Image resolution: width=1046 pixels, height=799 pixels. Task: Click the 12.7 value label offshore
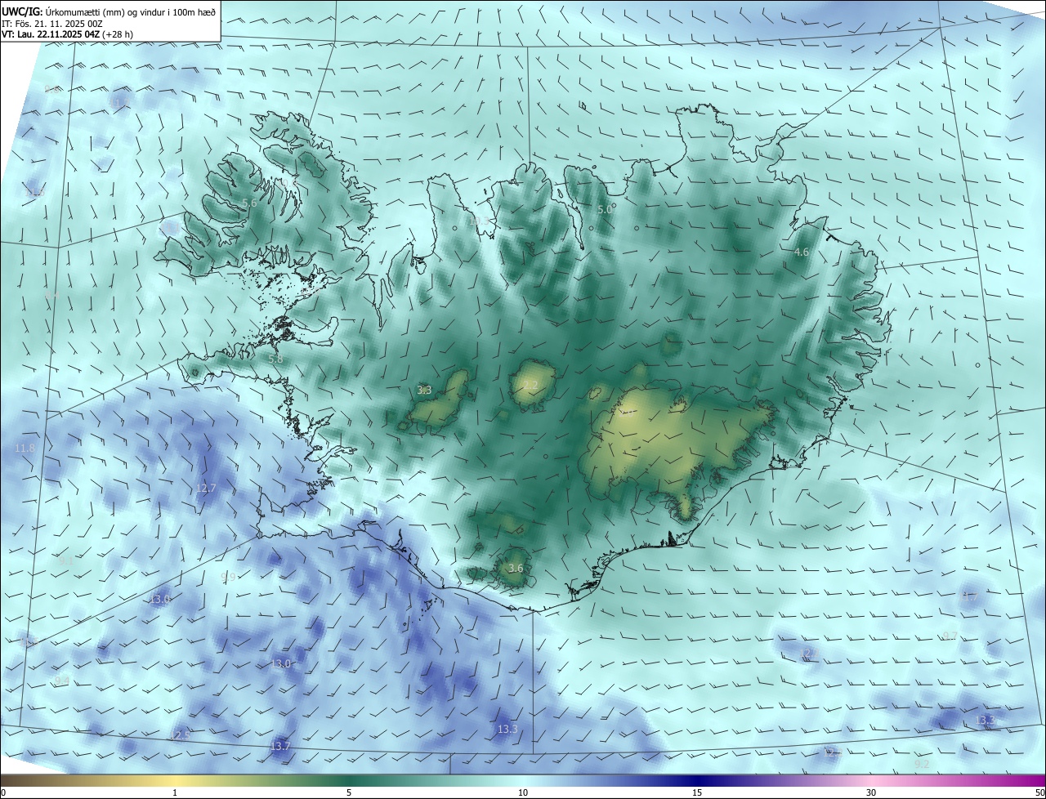[x=206, y=489]
